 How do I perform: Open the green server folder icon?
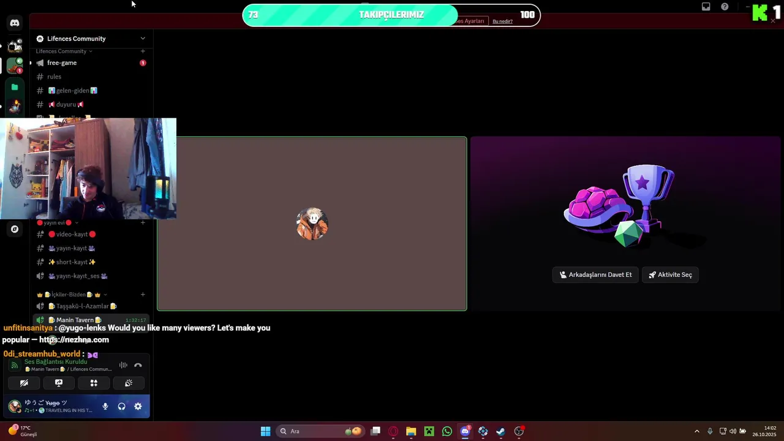15,87
